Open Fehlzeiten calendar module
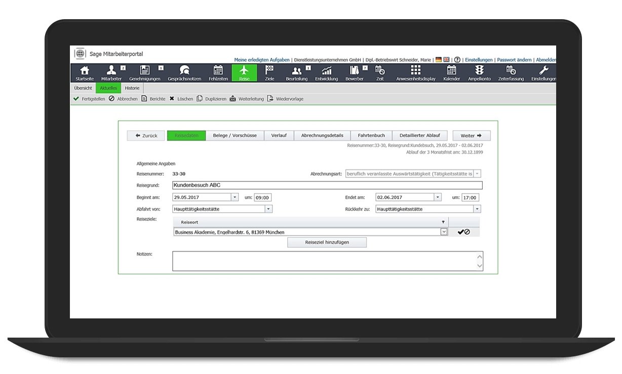This screenshot has height=374, width=622. [218, 73]
